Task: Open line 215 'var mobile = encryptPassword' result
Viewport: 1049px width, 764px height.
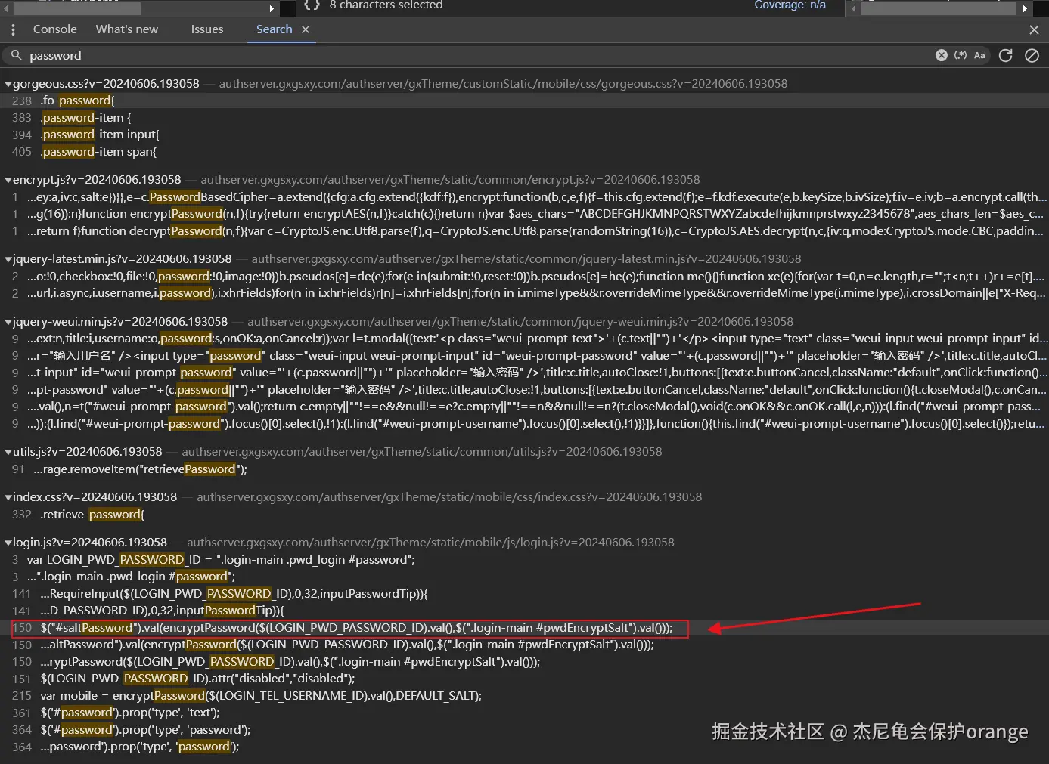Action: coord(524,696)
